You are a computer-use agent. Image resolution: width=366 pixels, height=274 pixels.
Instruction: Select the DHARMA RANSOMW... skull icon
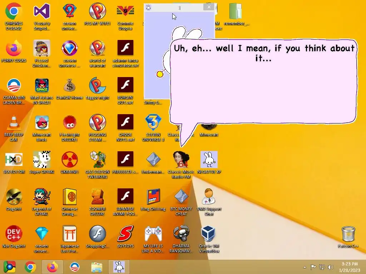[x=181, y=234]
